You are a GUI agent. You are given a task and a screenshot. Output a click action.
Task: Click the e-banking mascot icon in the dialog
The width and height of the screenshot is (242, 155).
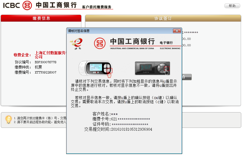click(x=76, y=44)
